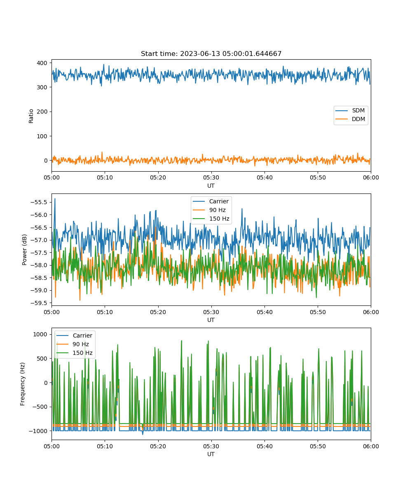Click the 200 tick on the Ratio axis

click(x=43, y=112)
